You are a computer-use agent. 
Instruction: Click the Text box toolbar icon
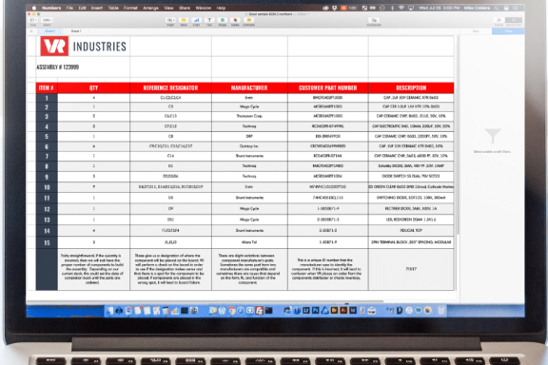point(209,20)
